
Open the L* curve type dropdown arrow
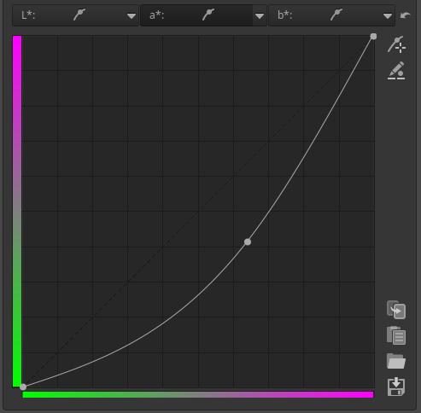coord(132,16)
